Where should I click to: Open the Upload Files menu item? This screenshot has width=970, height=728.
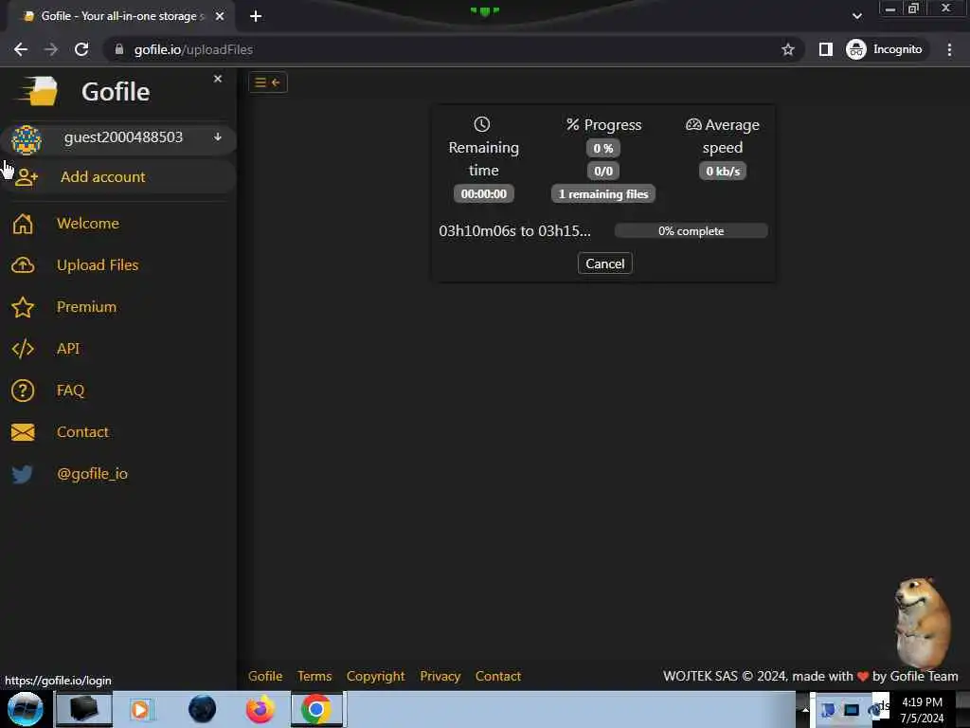(x=98, y=265)
